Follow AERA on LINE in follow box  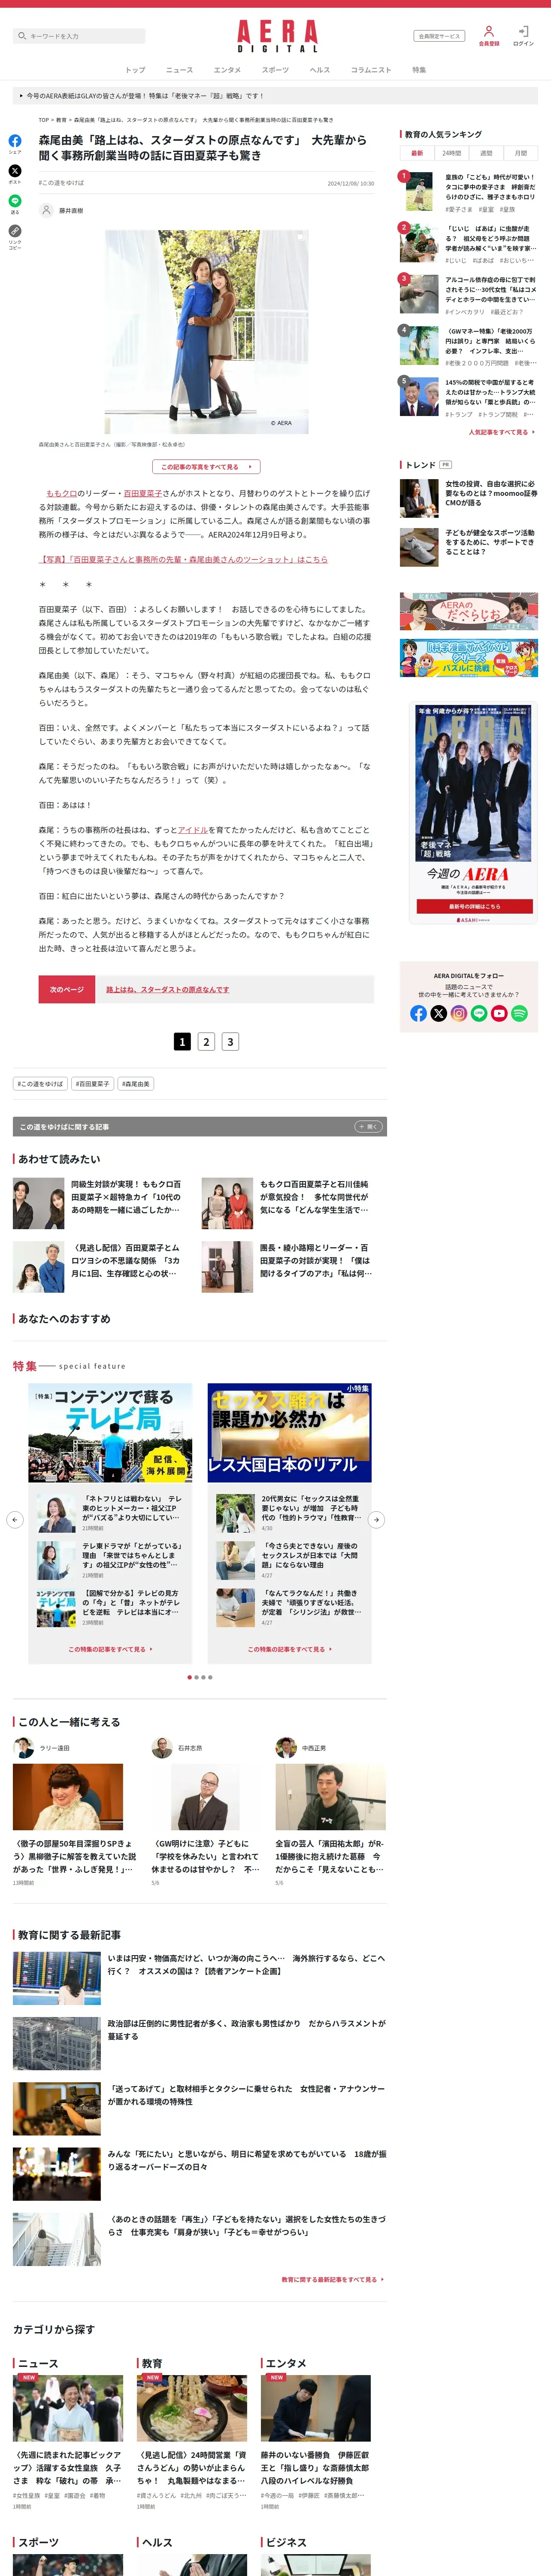479,1013
